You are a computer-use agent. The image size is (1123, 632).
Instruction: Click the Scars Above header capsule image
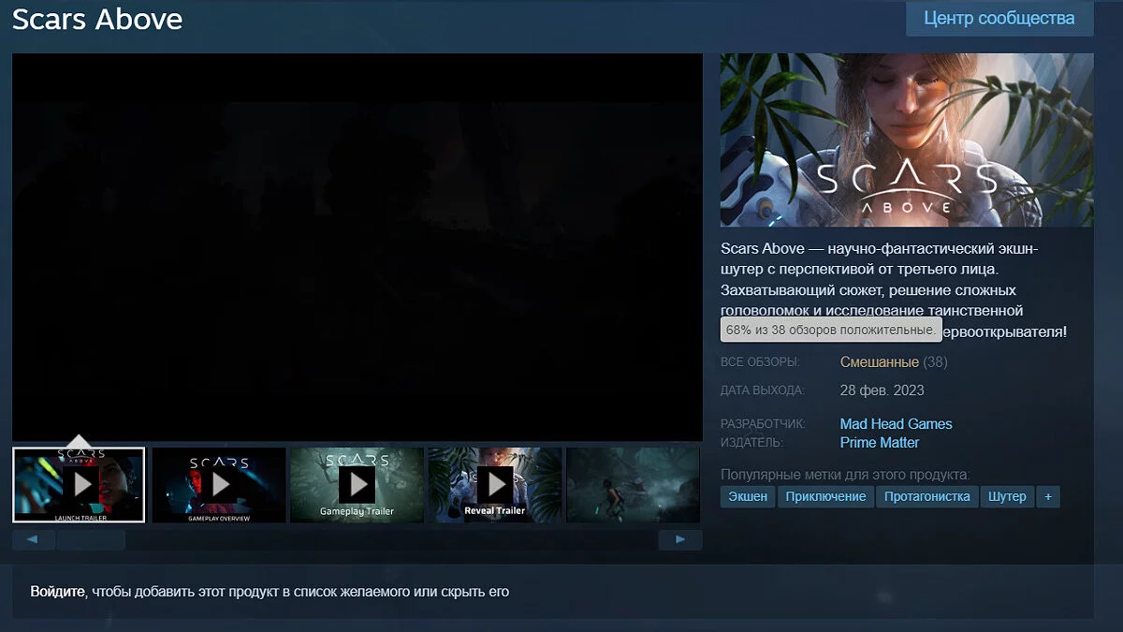[907, 140]
